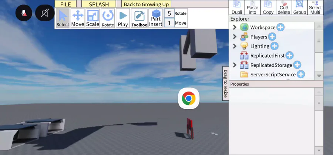Click the Drag to resize handle

click(x=226, y=83)
